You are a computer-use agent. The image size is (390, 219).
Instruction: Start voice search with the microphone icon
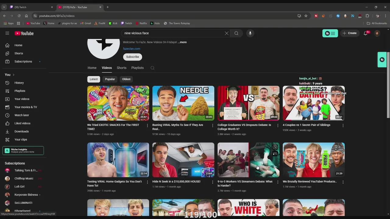tap(250, 33)
